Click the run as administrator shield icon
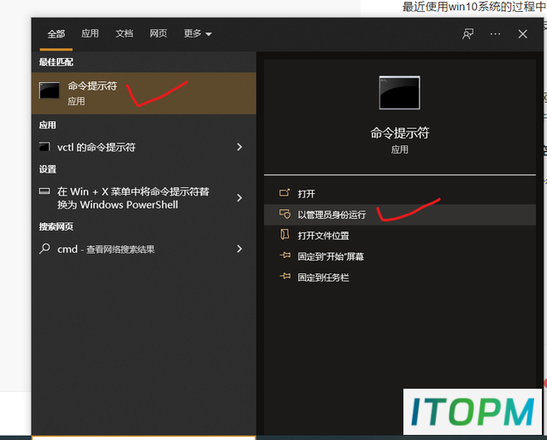 [x=285, y=214]
